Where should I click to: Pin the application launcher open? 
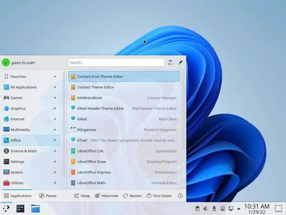pos(180,62)
